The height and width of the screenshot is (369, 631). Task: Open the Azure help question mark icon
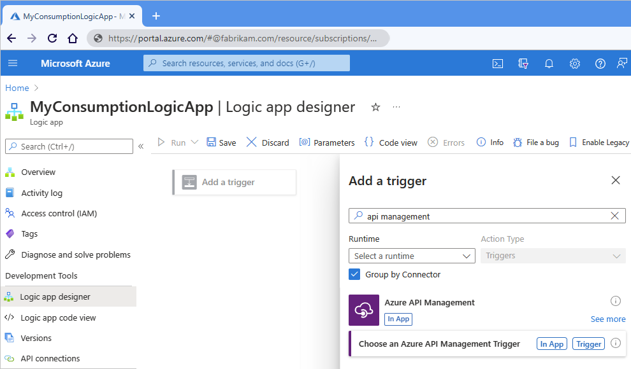coord(600,63)
